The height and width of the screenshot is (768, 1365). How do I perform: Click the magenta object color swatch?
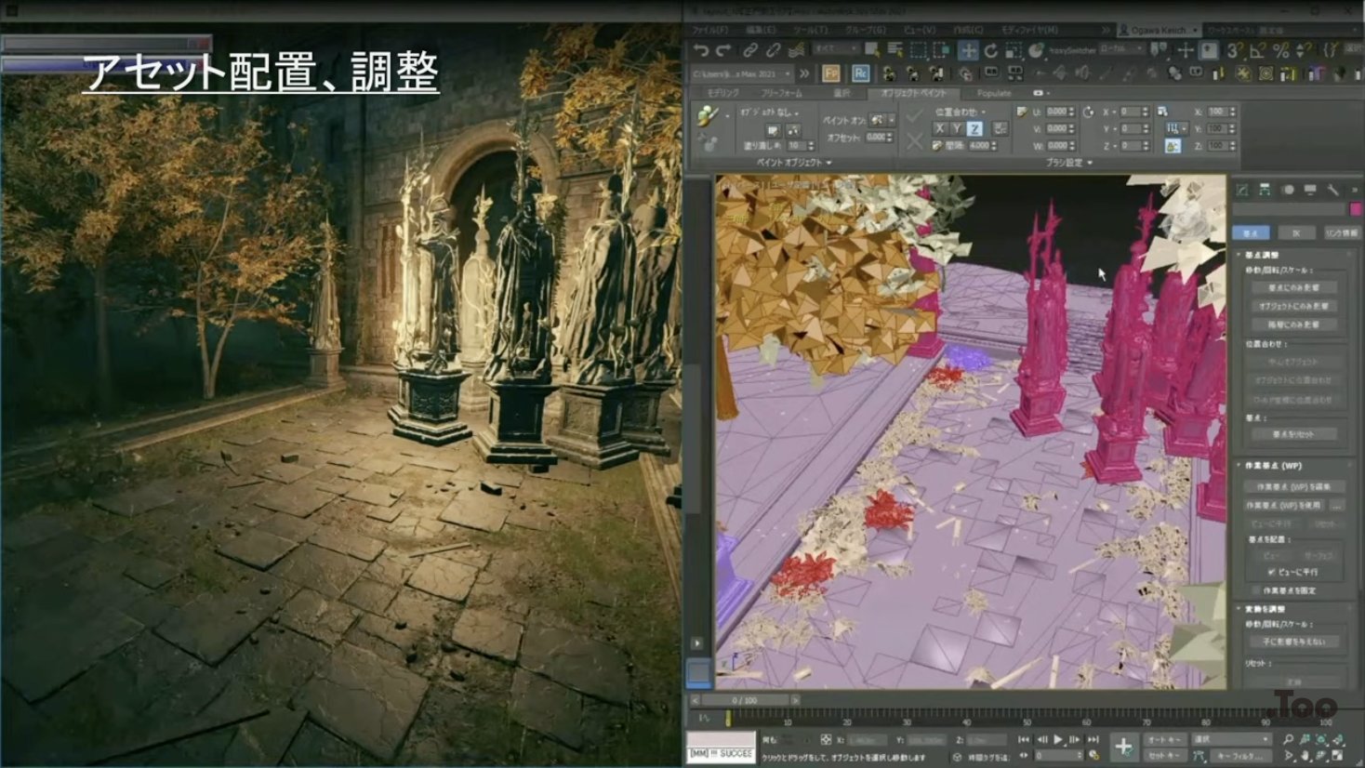point(1355,209)
